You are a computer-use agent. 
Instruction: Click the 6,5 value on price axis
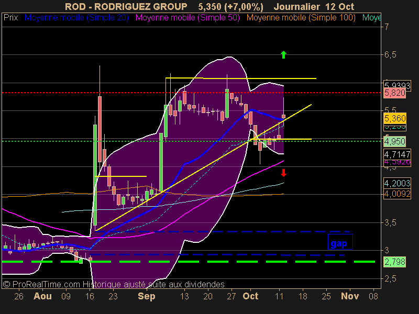(x=390, y=55)
